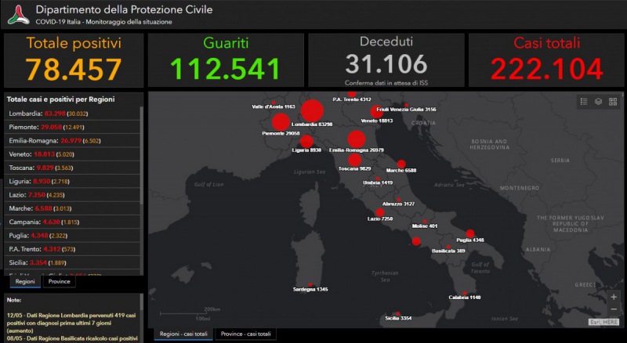Viewport: 627px width, 343px height.
Task: Show the Province - casi totali map
Action: pyautogui.click(x=245, y=334)
